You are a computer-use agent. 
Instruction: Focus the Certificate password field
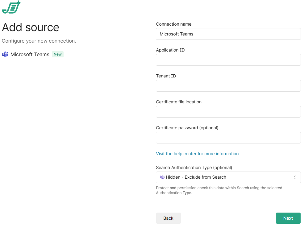(228, 138)
